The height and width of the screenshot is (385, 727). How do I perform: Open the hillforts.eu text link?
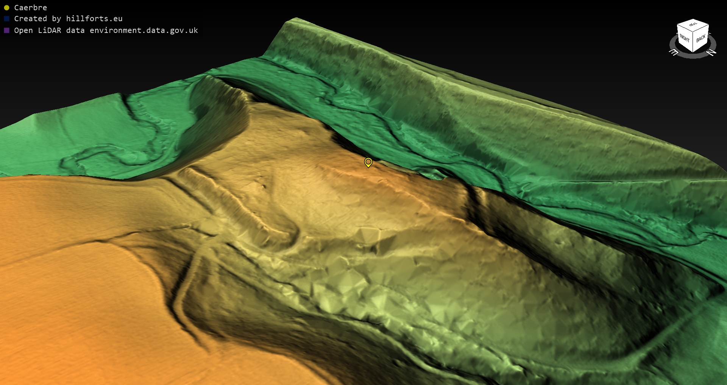point(94,19)
